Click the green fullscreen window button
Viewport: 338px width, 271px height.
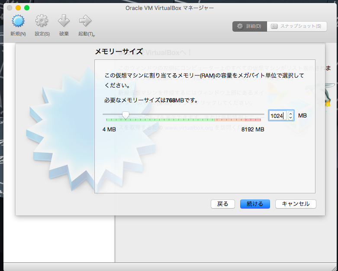click(27, 8)
